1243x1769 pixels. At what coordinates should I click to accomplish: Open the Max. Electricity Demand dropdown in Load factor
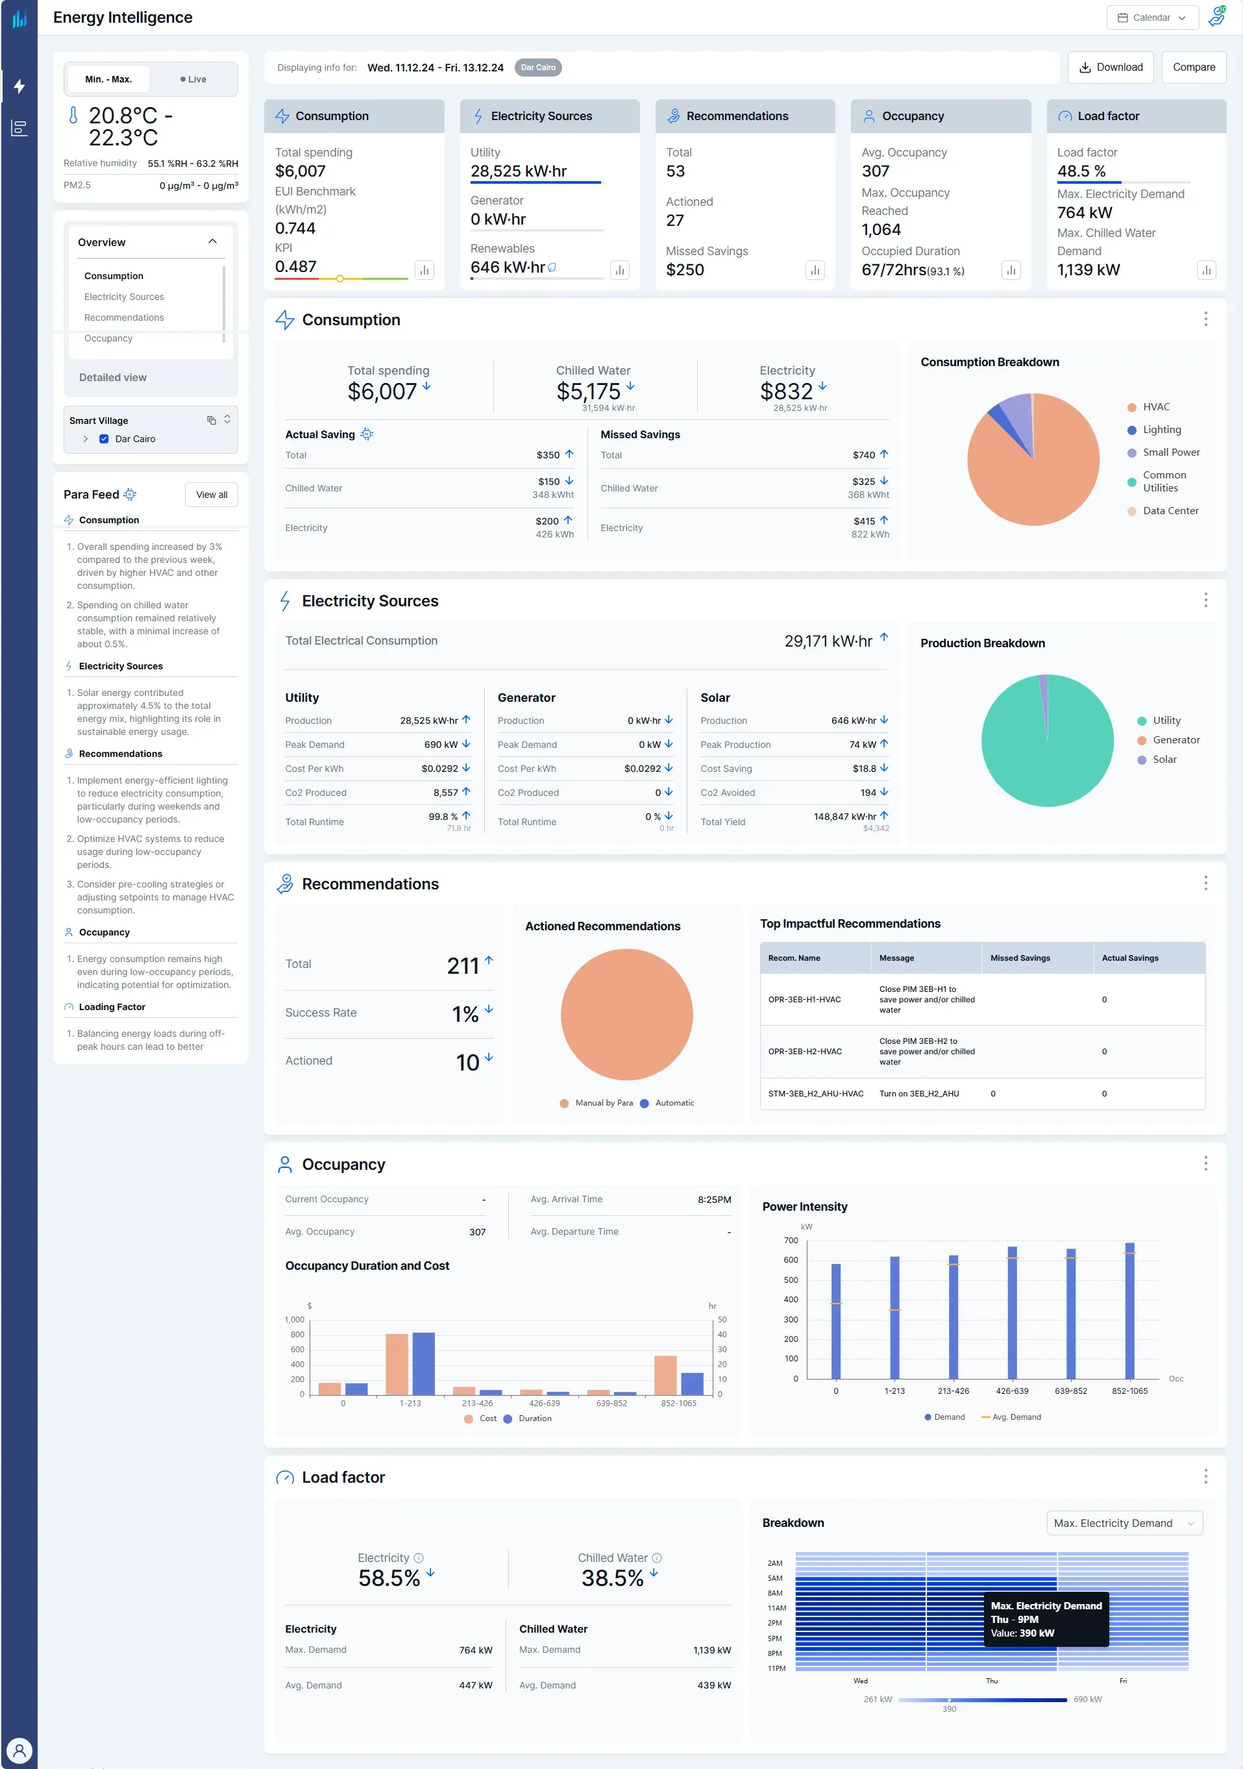pyautogui.click(x=1124, y=1523)
